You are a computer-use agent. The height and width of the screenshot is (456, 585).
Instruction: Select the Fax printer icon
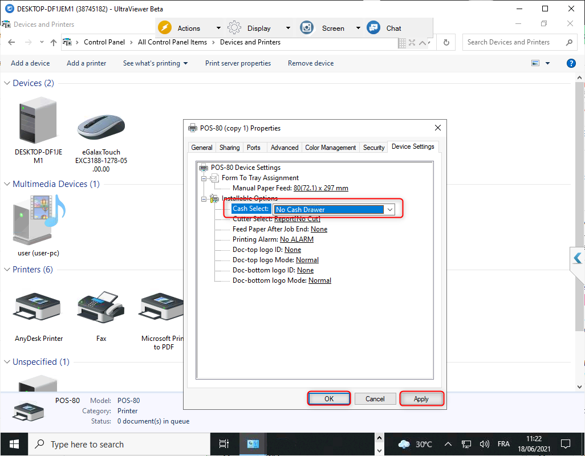101,307
